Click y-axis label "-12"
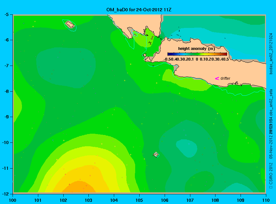The width and height of the screenshot is (276, 204). (x=5, y=194)
